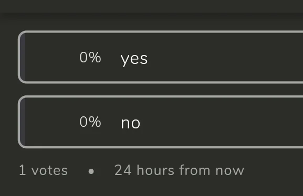Click the word "votes" below the poll
This screenshot has height=196, width=303.
[x=49, y=171]
